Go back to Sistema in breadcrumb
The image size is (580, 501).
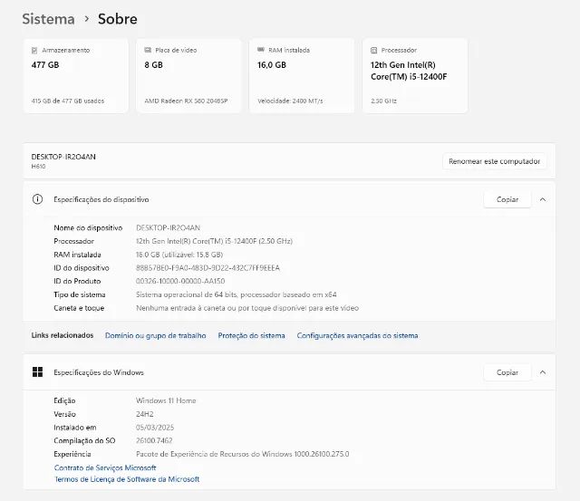coord(48,18)
